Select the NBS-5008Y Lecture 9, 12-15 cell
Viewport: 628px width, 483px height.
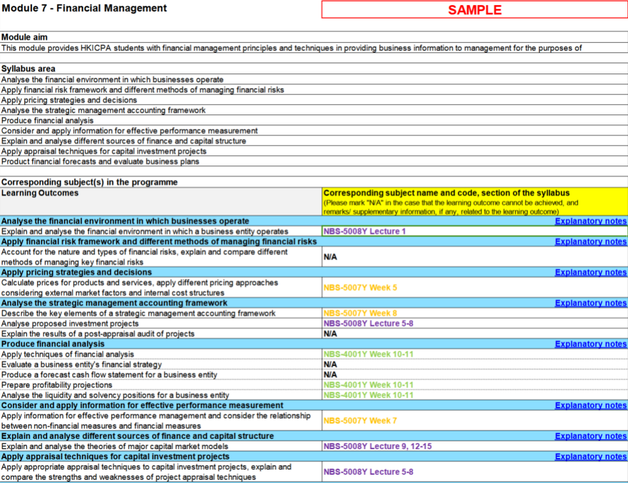tap(474, 446)
